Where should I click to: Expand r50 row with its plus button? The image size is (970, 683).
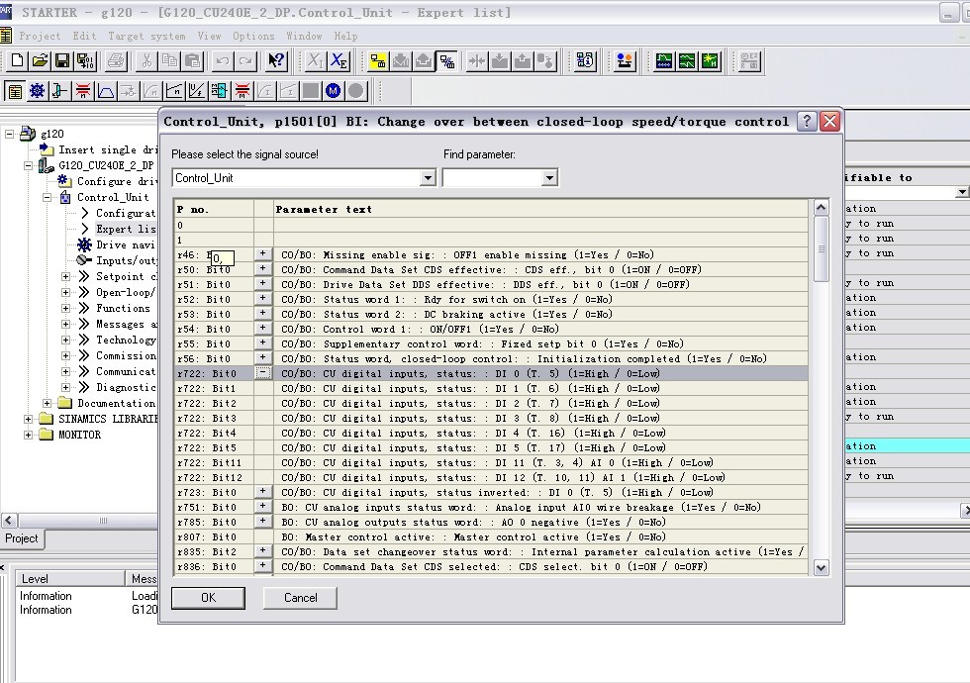(263, 268)
